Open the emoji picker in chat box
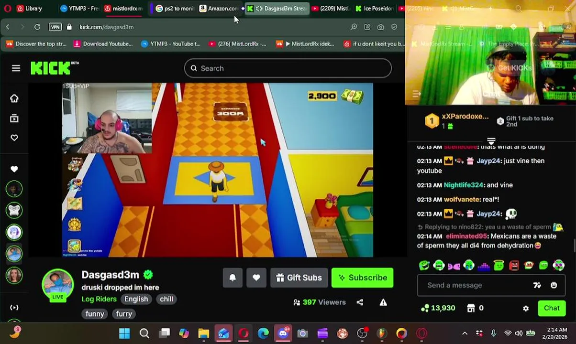The width and height of the screenshot is (576, 344). pos(554,285)
